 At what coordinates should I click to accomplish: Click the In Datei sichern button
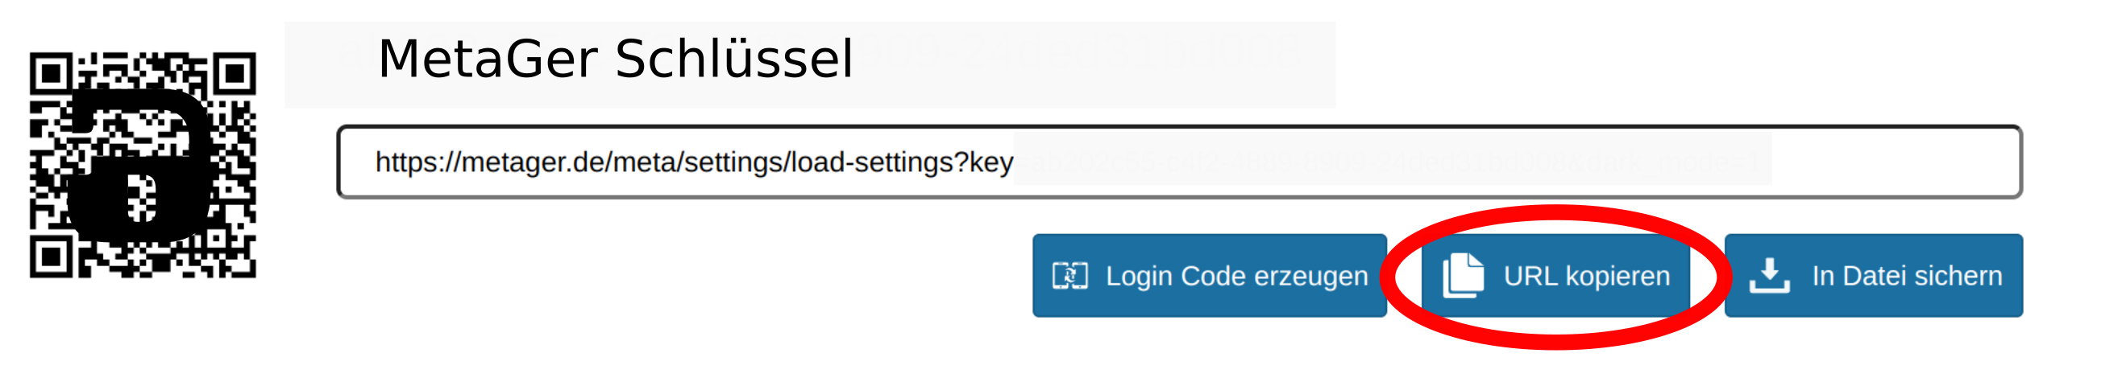tap(1874, 275)
